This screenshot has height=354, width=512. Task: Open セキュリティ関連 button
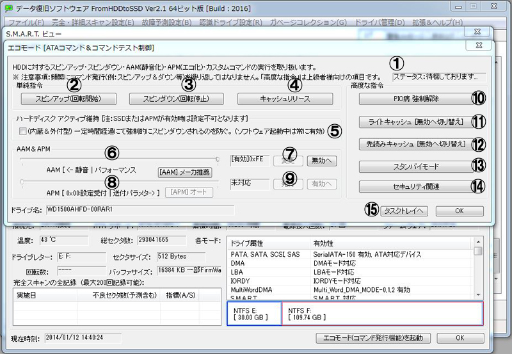(417, 187)
